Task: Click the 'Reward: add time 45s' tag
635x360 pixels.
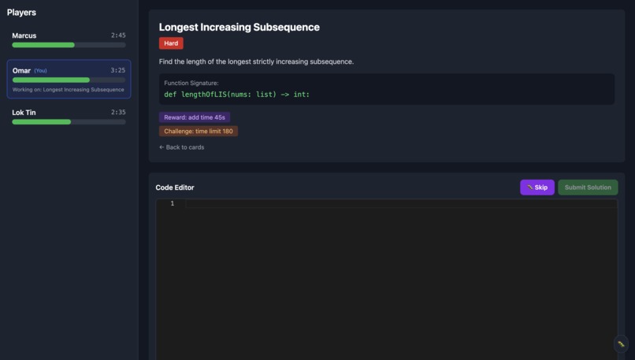Action: coord(195,117)
